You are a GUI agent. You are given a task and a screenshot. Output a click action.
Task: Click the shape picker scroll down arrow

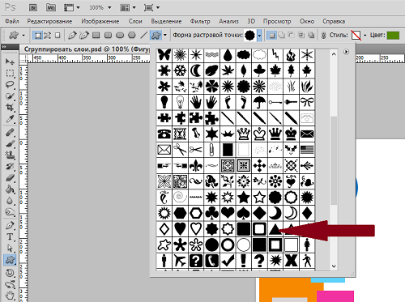[334, 266]
